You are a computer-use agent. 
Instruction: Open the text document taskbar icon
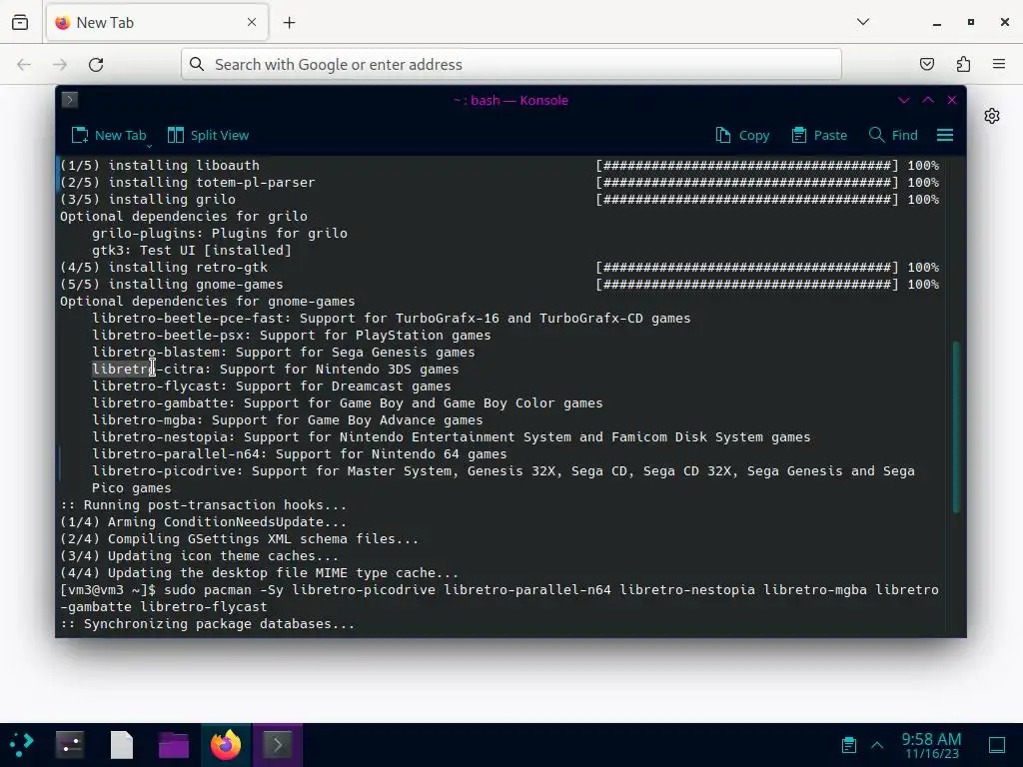pyautogui.click(x=121, y=744)
